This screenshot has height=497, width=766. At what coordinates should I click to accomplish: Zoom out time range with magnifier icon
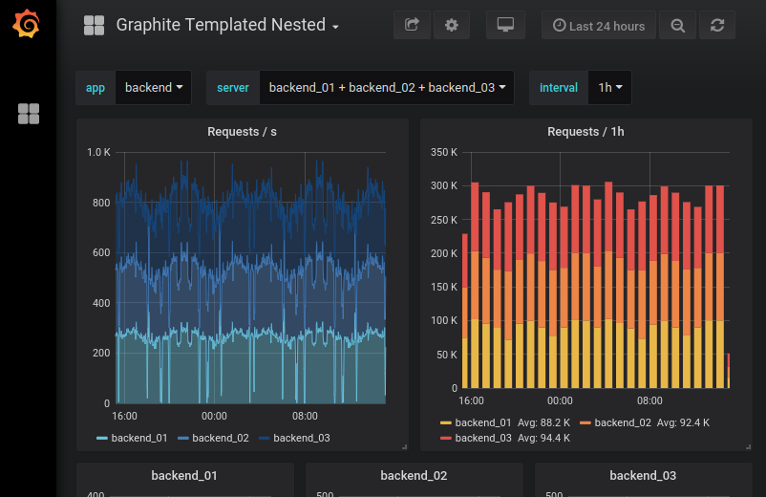pos(678,26)
